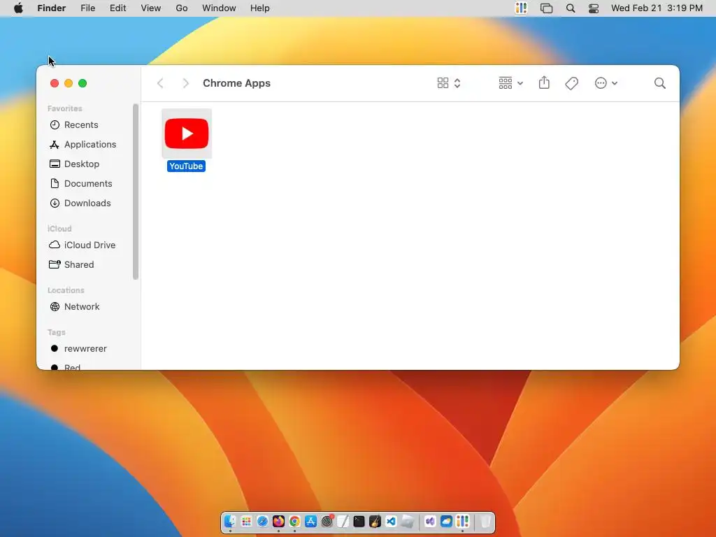Open the Action ellipsis menu icon
This screenshot has height=537, width=716.
[601, 83]
